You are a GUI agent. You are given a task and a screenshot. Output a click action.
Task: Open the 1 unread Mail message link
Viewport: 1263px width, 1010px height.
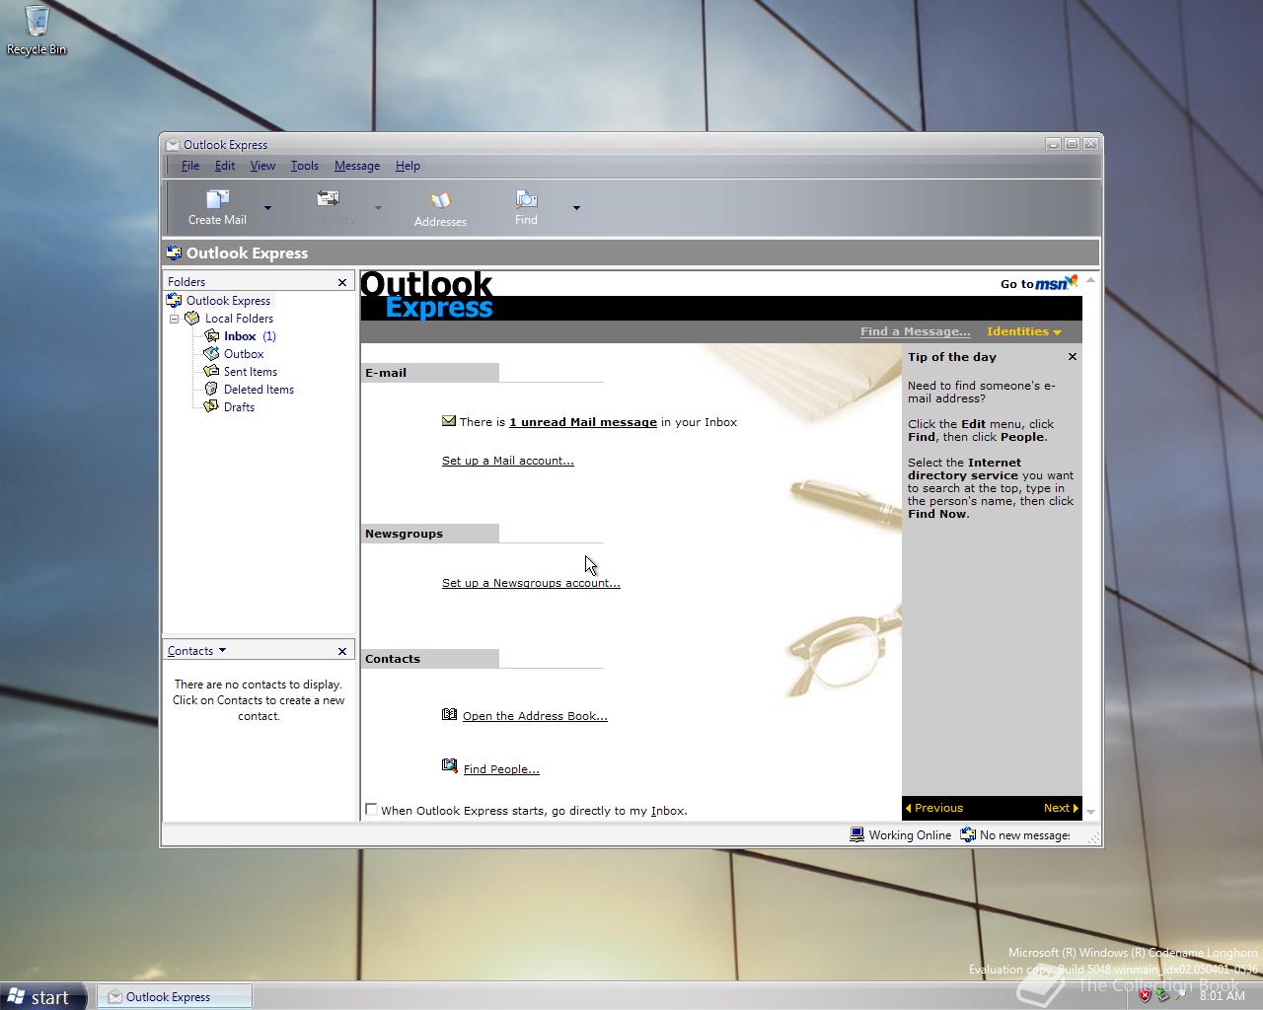(x=583, y=422)
